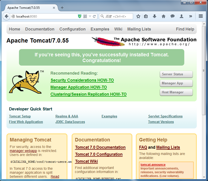Open the FAQ link in Getting Help

pos(143,147)
